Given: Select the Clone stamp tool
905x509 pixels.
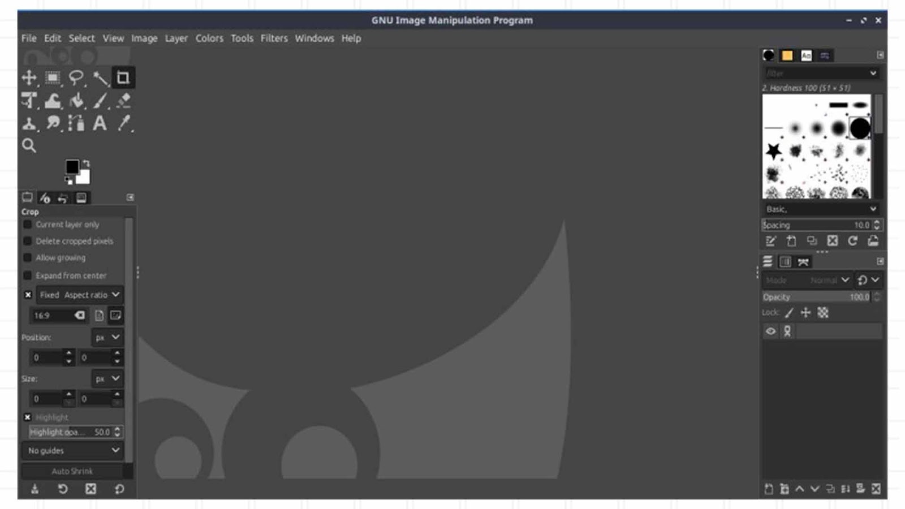Looking at the screenshot, I should point(29,123).
